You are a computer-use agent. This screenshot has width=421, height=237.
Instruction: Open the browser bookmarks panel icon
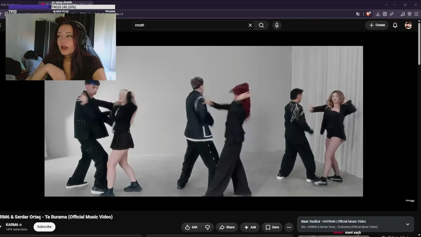click(385, 14)
